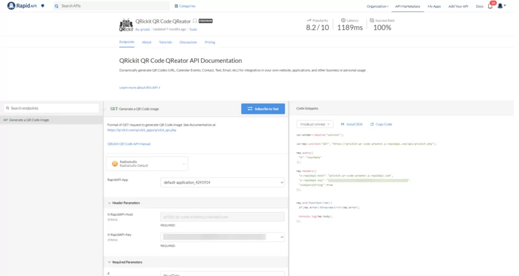519x276 pixels.
Task: Collapse the Required Parameters section
Action: tap(109, 262)
